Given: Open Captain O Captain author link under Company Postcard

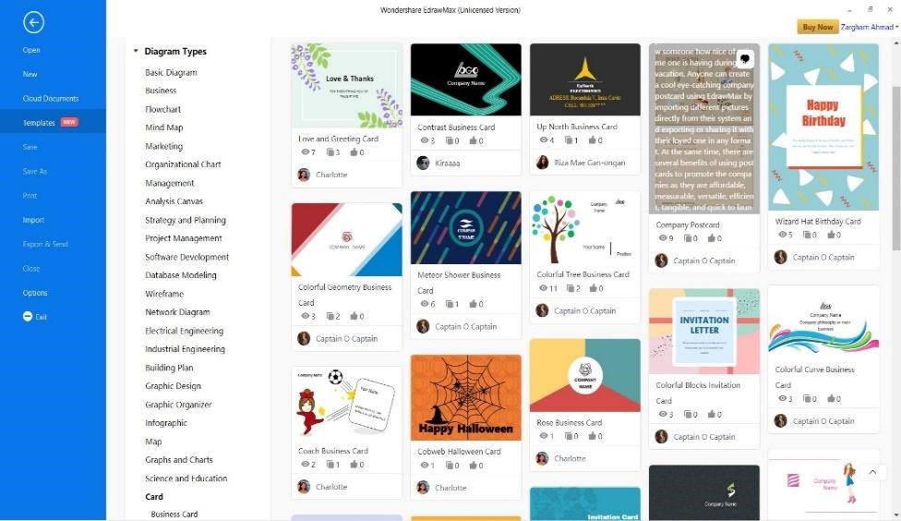Looking at the screenshot, I should (703, 260).
